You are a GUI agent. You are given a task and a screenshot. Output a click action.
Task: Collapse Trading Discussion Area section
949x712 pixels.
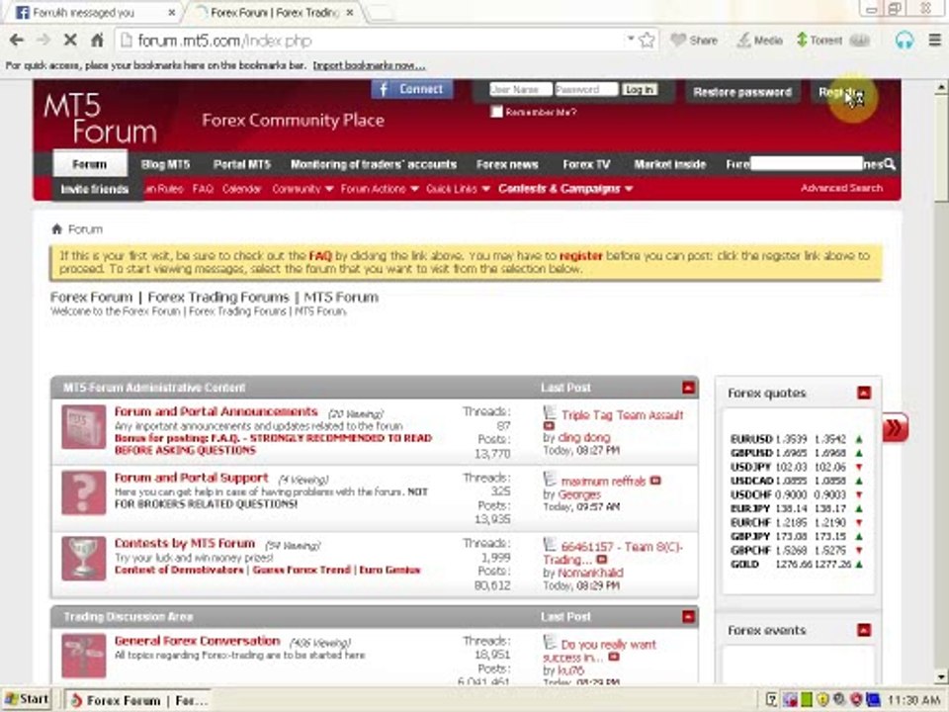(688, 616)
